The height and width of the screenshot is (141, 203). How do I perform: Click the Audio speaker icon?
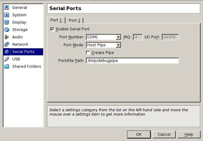tap(7, 37)
